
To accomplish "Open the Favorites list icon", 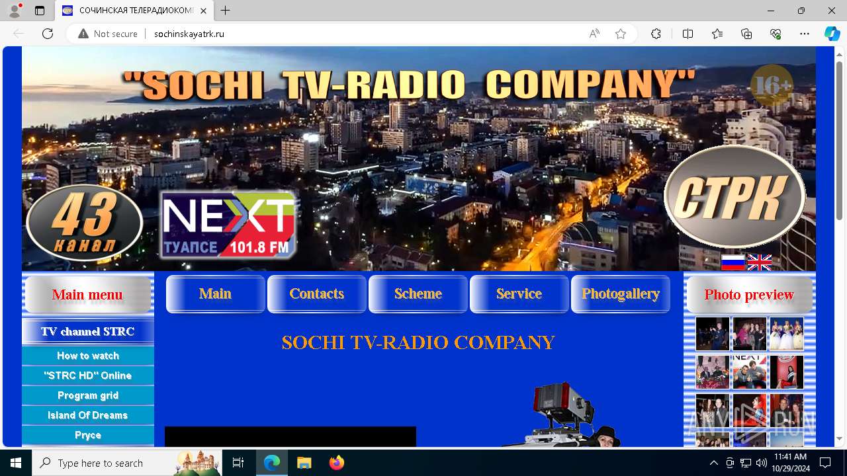I will point(717,34).
